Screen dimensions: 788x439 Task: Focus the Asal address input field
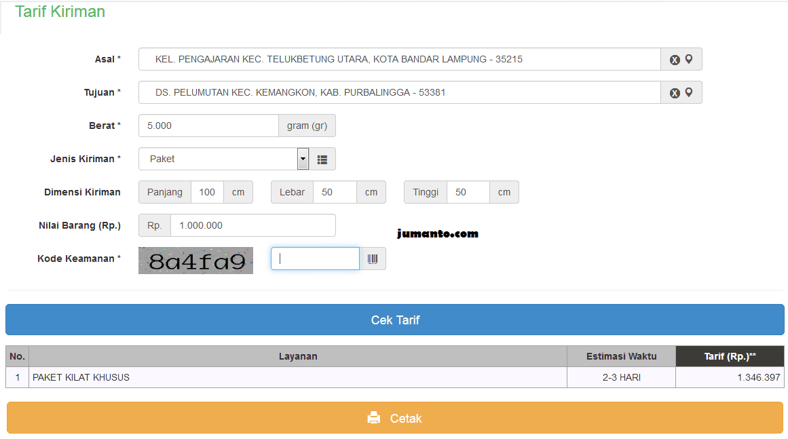400,59
